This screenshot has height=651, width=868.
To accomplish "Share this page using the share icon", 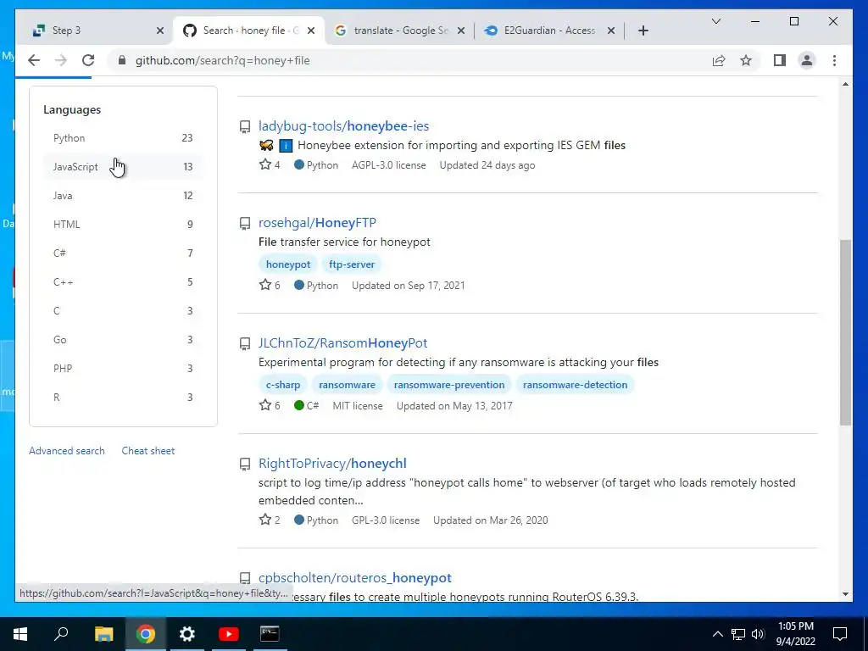I will pos(719,60).
